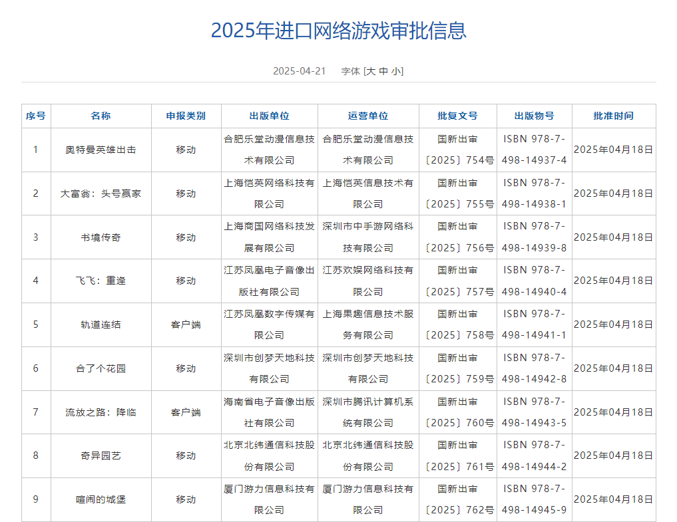Select the game name 合了个花园
Screen dimensions: 677x522
coord(101,368)
